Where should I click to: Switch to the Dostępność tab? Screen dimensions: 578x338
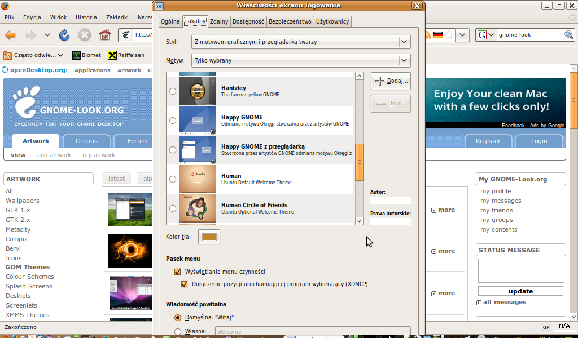click(x=248, y=21)
